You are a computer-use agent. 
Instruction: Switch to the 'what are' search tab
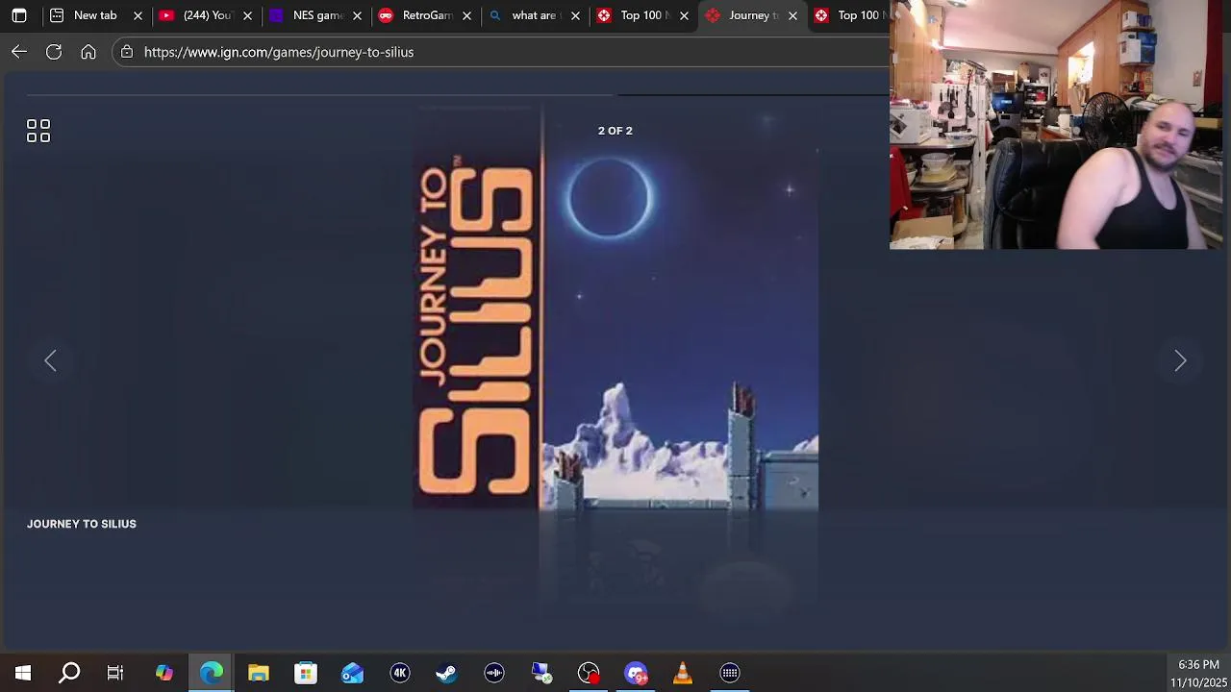(x=534, y=15)
